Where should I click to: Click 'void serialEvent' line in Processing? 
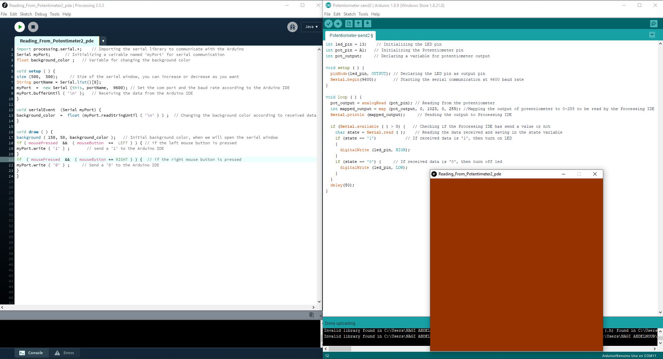point(59,110)
